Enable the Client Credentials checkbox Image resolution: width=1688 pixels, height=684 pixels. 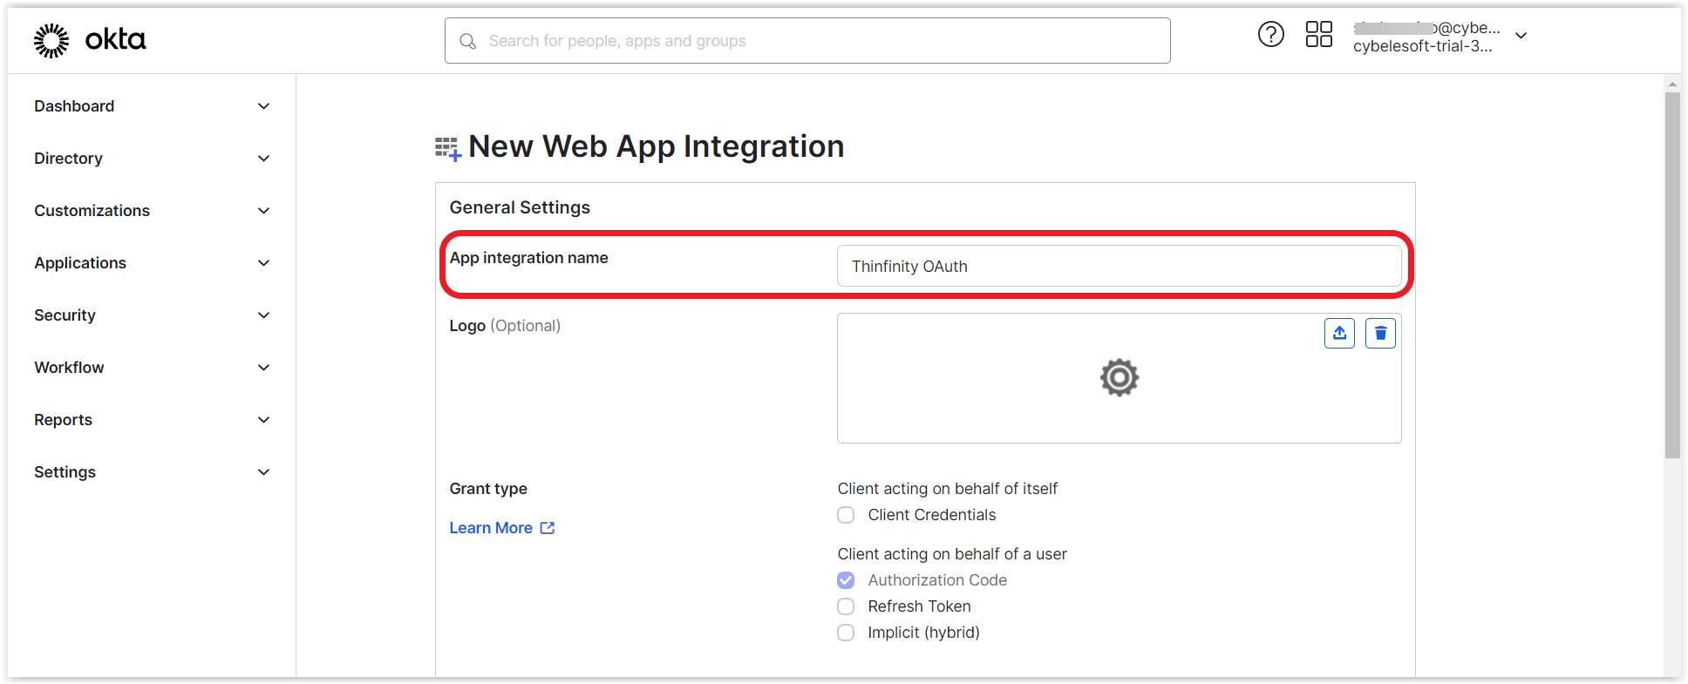click(846, 515)
